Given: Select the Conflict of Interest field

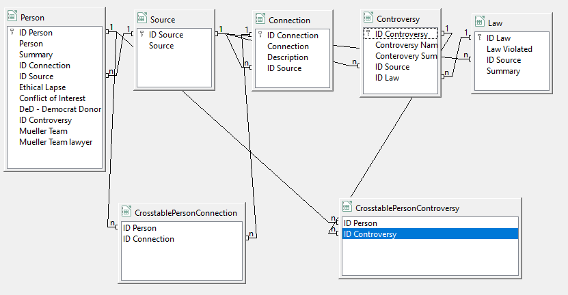Looking at the screenshot, I should [55, 98].
